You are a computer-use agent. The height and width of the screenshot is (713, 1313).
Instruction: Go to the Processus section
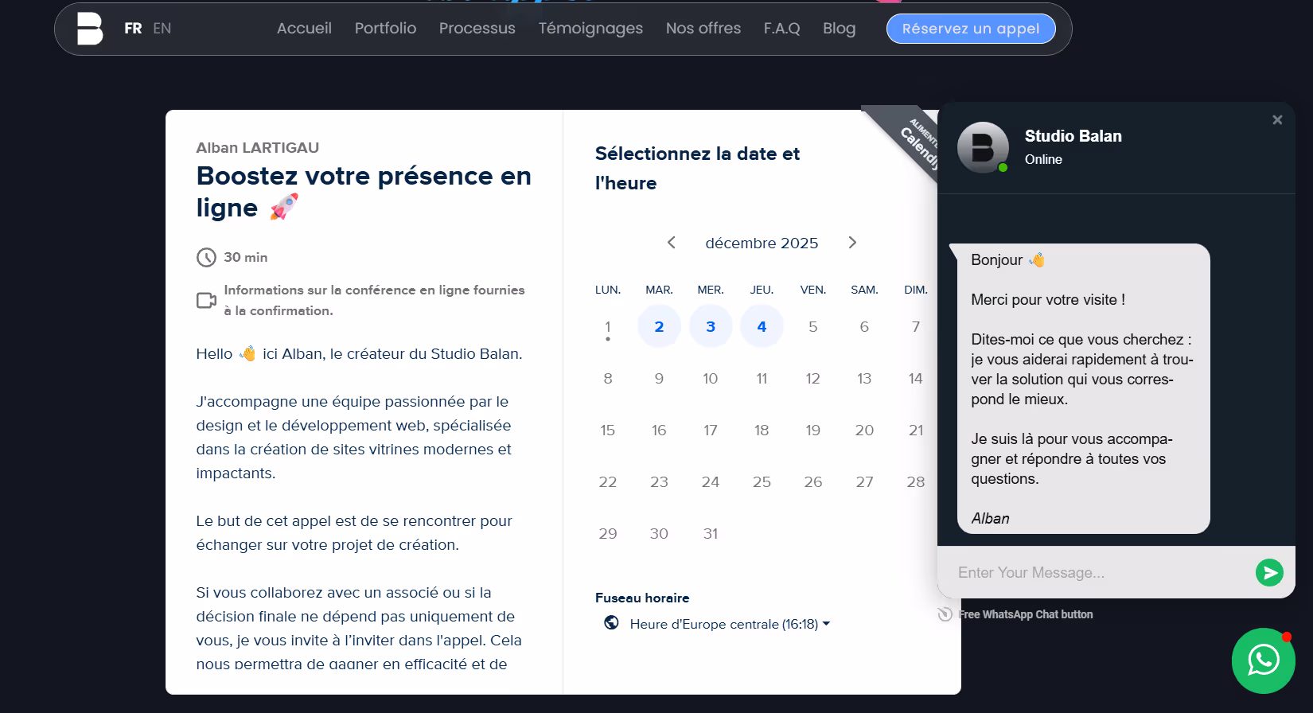pyautogui.click(x=477, y=29)
